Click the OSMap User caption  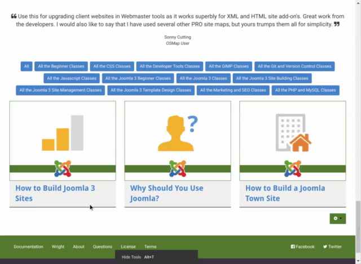[178, 43]
